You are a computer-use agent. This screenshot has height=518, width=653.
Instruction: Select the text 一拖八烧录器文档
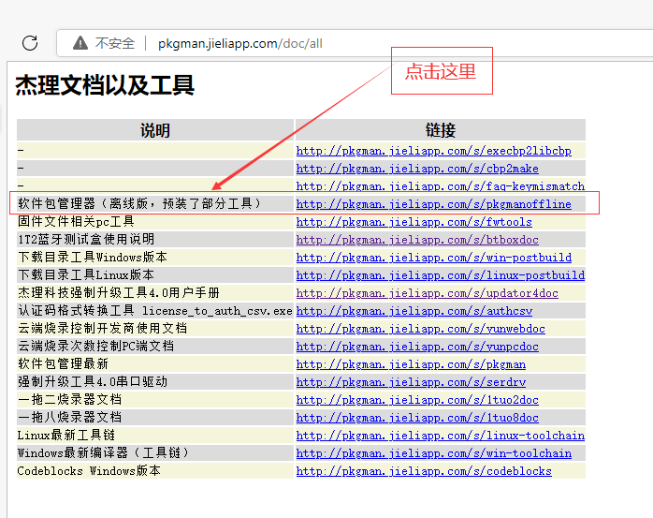[x=69, y=418]
